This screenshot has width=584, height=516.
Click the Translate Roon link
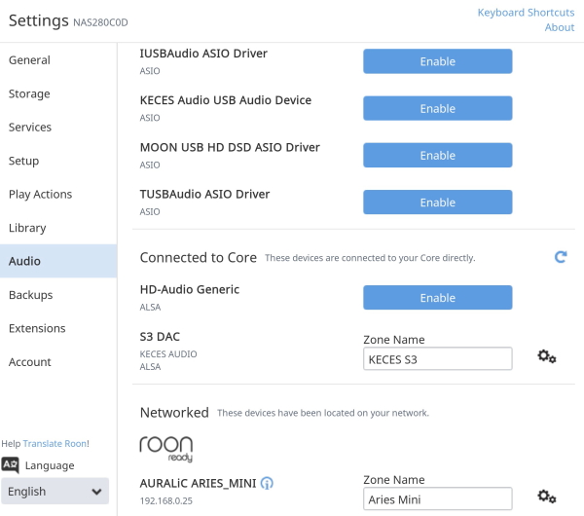[x=55, y=444]
